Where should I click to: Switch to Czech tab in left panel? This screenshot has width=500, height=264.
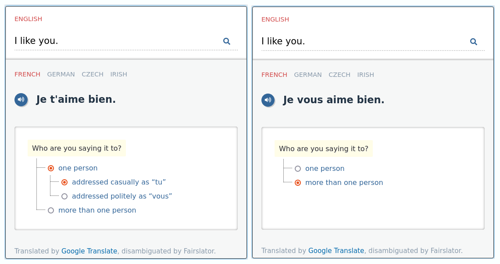tap(93, 74)
